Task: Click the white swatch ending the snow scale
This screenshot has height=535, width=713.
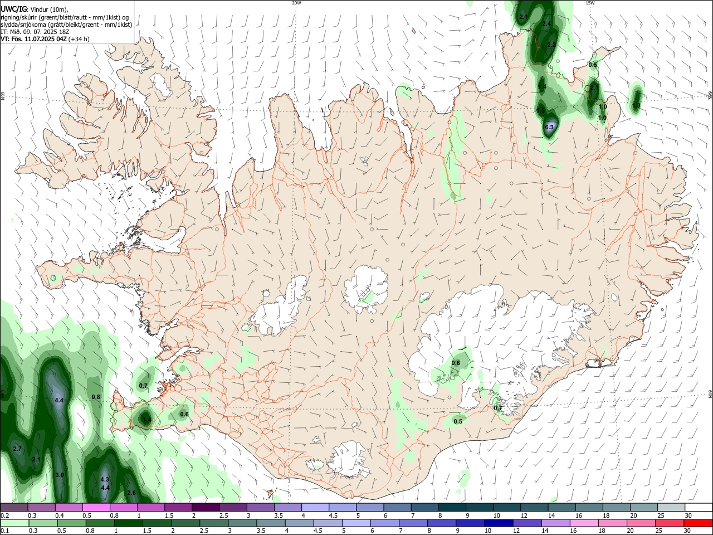Action: pos(699,508)
